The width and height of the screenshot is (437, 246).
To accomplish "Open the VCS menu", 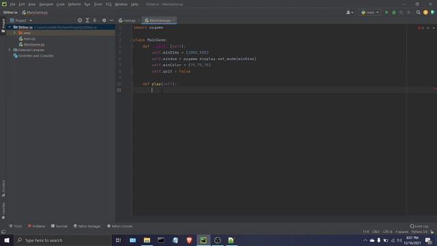I will (x=109, y=4).
